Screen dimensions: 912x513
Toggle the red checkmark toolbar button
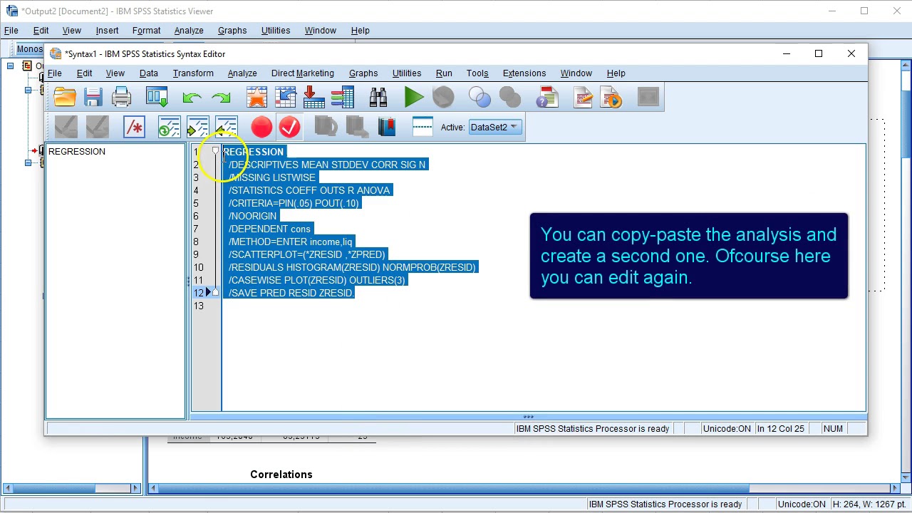pyautogui.click(x=289, y=127)
